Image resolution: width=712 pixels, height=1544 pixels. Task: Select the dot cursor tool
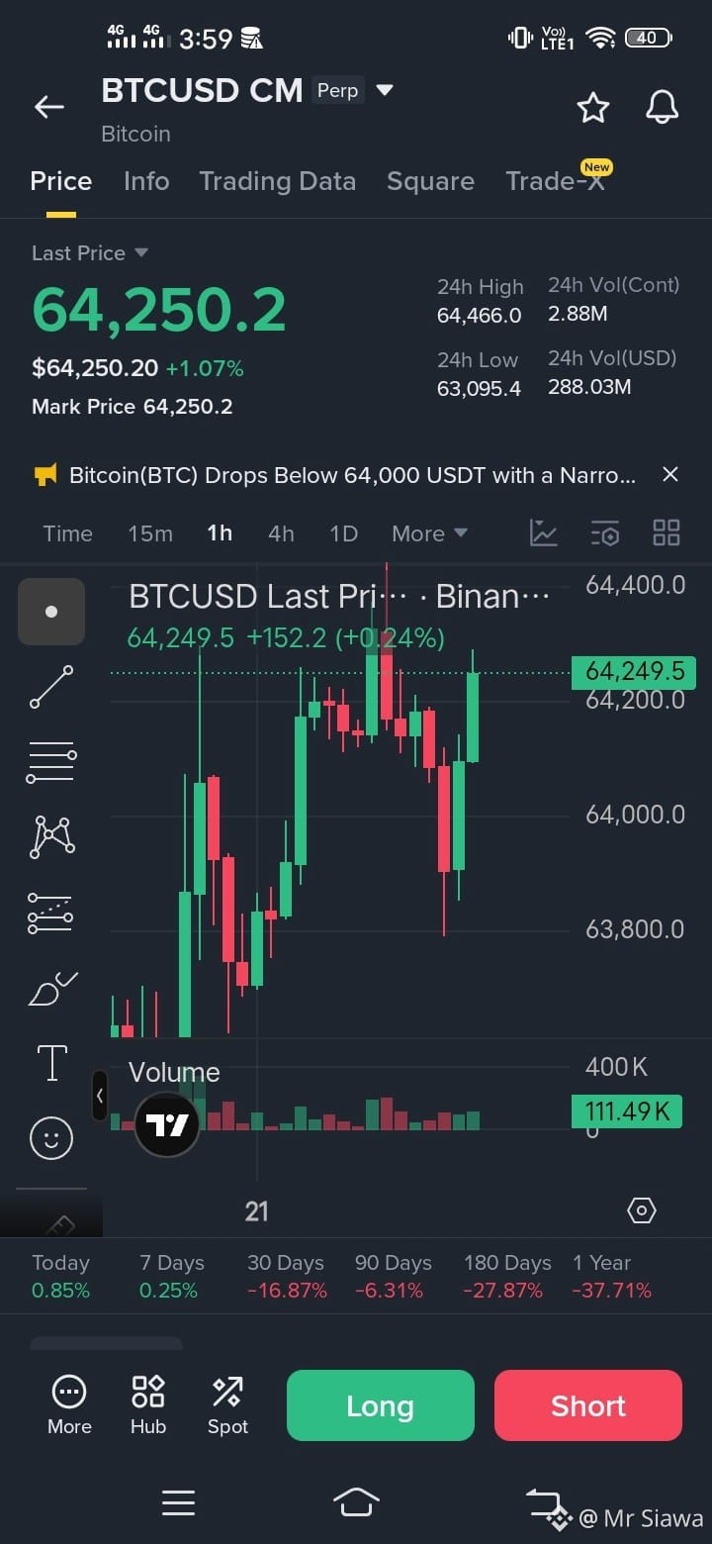[51, 612]
